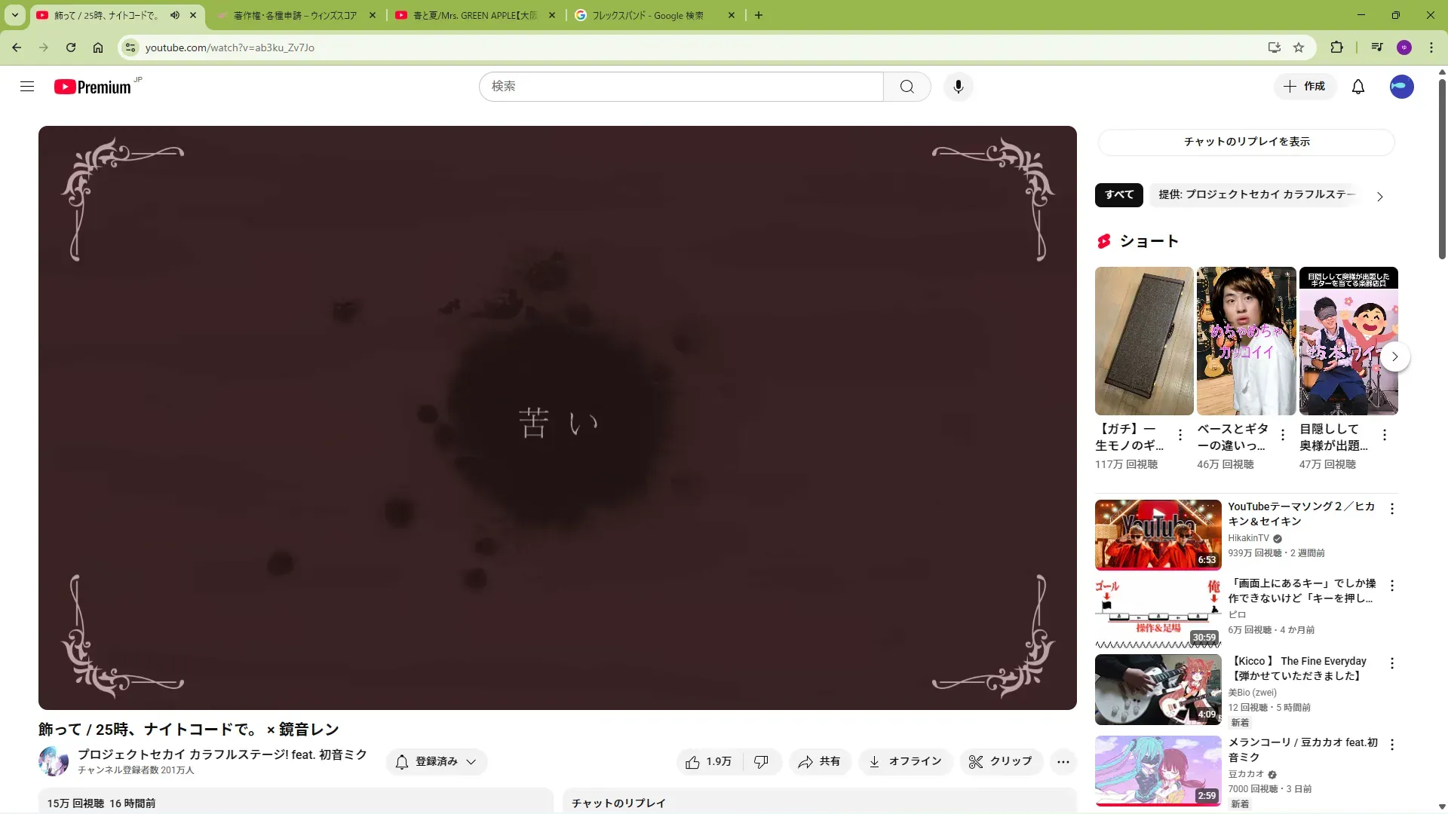
Task: Open the browser extensions puzzle icon
Action: click(1336, 47)
